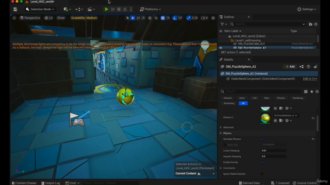Screen dimensions: 330x185
Task: Click Add component button
Action: point(290,67)
